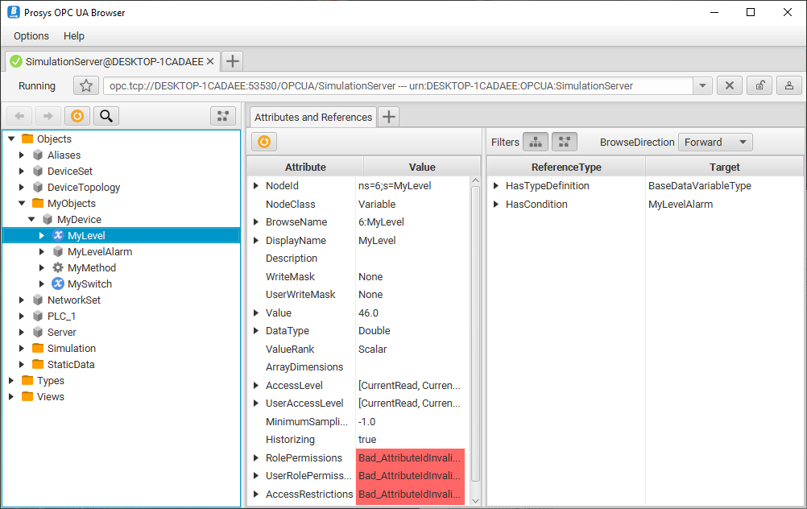Expand the Value attribute row

click(x=256, y=313)
